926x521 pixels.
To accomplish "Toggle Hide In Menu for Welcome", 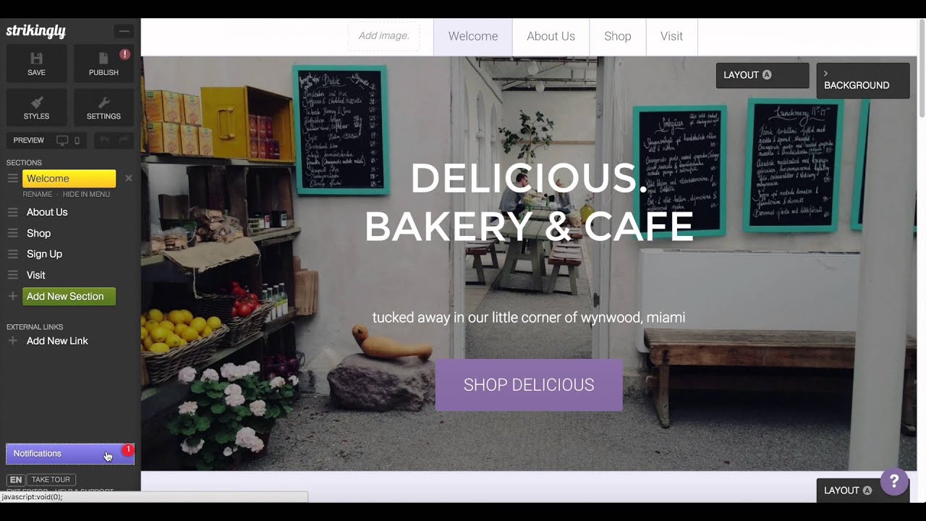I will (x=86, y=194).
